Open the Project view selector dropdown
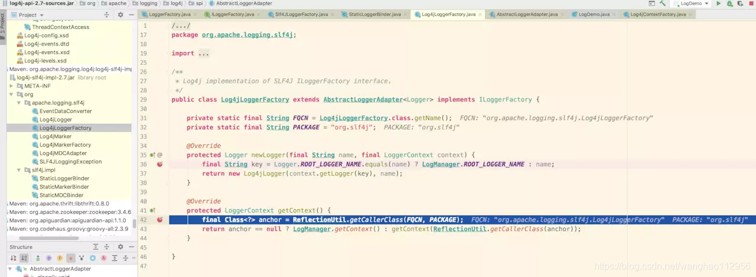The width and height of the screenshot is (756, 277). pyautogui.click(x=28, y=15)
